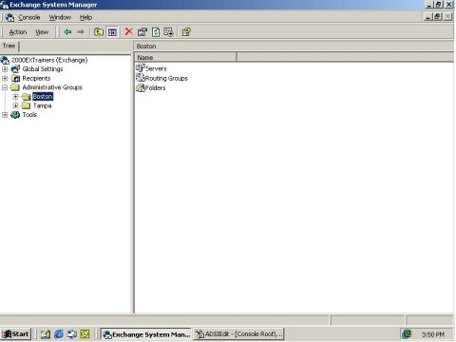
Task: Collapse the Administrative Groups node
Action: 5,87
